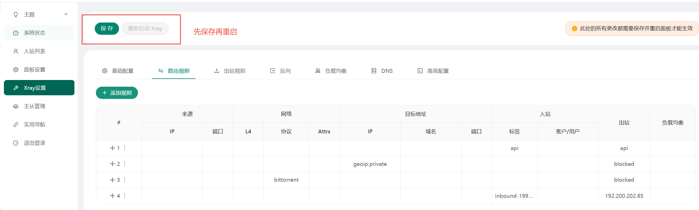Open 入站列表 in the sidebar
The image size is (699, 210).
39,51
